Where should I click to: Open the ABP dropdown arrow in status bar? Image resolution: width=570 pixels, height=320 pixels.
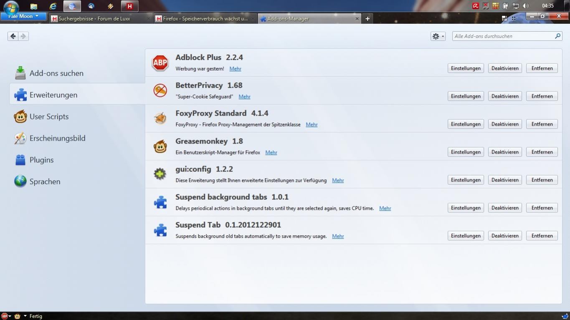coord(10,316)
